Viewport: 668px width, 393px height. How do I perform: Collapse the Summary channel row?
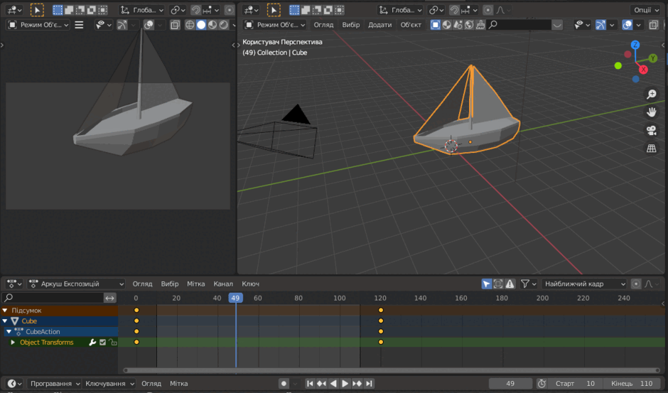[5, 311]
